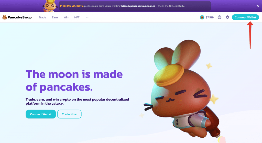Click the PancakeSwap bunny logo icon
This screenshot has width=262, height=143.
tap(5, 17)
